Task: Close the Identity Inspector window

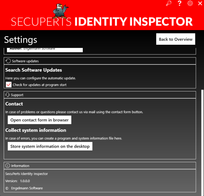Action: click(200, 3)
